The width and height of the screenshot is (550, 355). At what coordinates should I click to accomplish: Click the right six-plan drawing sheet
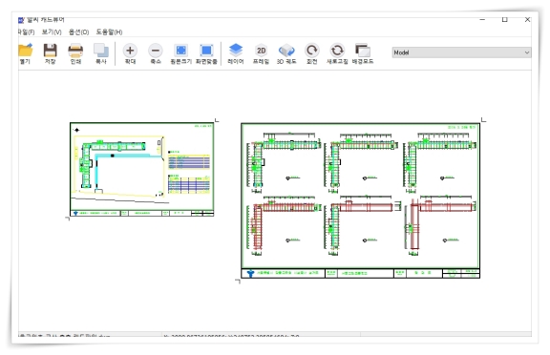(360, 200)
